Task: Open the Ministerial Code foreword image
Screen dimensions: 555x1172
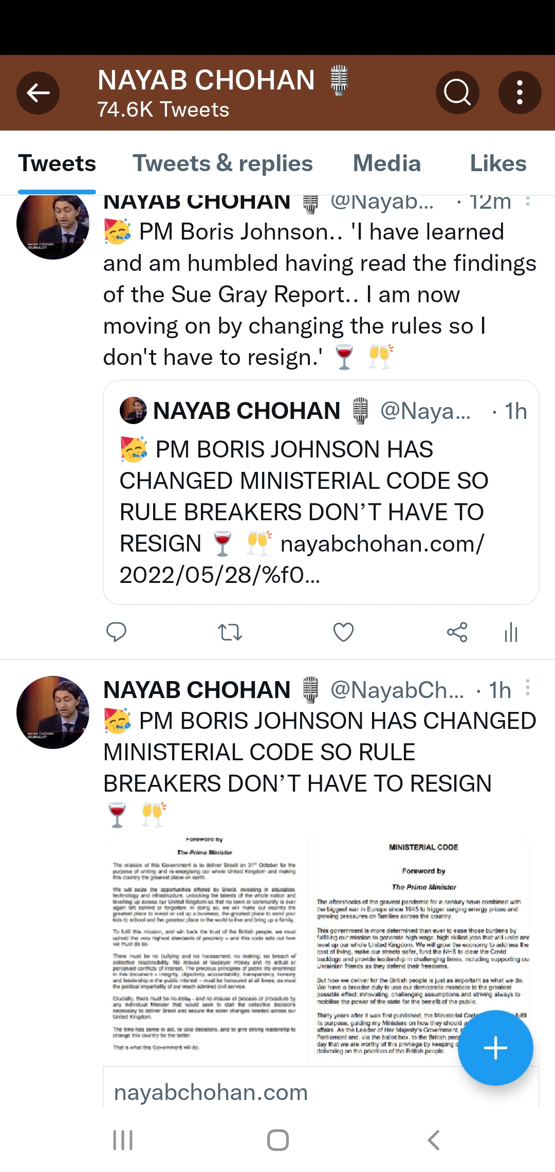Action: point(422,951)
